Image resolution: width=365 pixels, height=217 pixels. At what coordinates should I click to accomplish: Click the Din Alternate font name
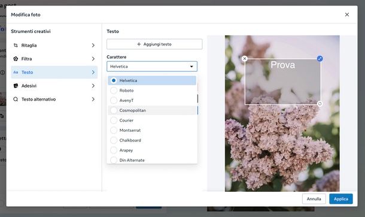(132, 160)
